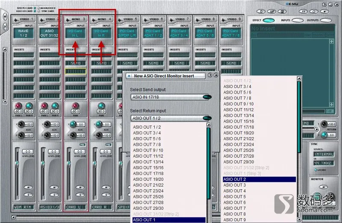Click the magenta Pan L knob on strip 1
The image size is (342, 223).
(18, 106)
